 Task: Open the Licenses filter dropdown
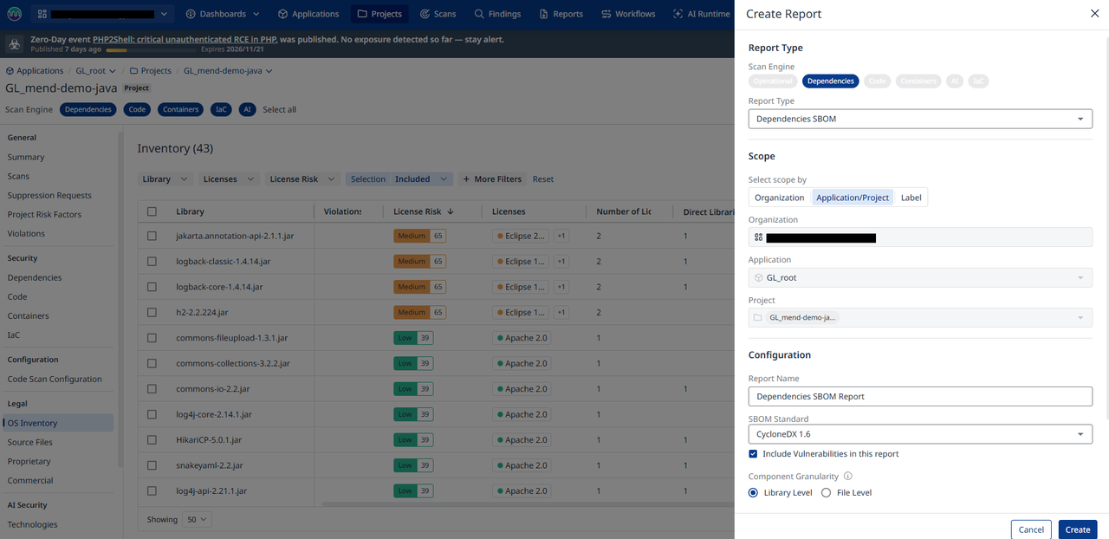pos(229,179)
